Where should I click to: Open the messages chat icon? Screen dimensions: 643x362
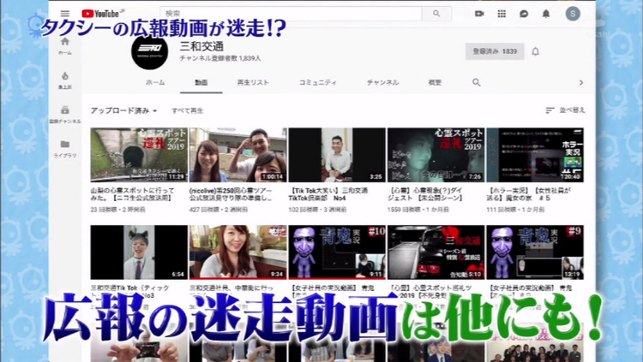(x=524, y=14)
